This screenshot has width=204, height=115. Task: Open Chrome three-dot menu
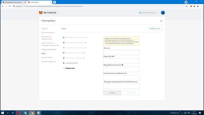pyautogui.click(x=201, y=6)
